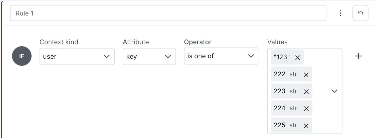
Task: Click the undo rule changes arrow button
Action: click(360, 13)
